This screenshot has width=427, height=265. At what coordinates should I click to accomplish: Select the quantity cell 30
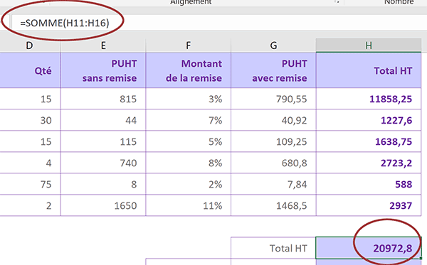pyautogui.click(x=30, y=120)
